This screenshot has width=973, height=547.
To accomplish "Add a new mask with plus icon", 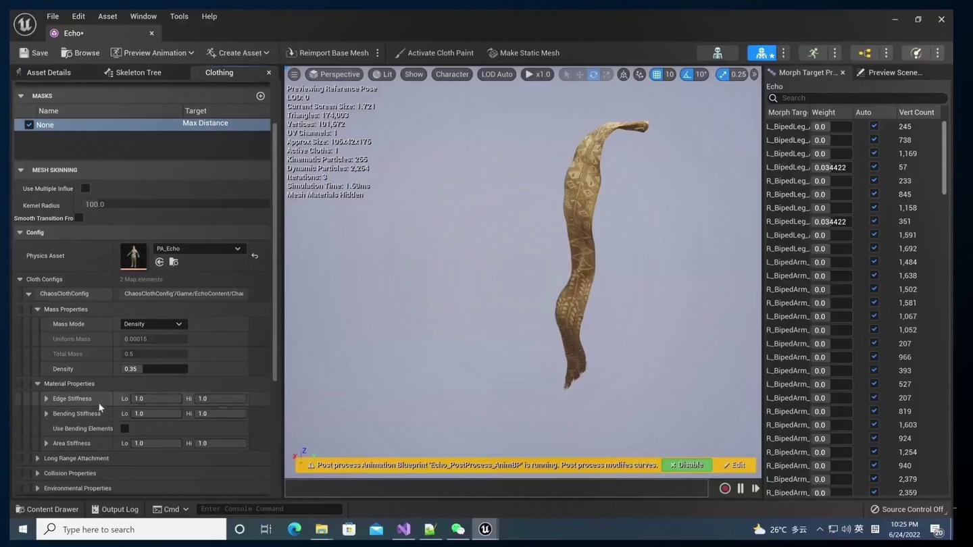I will 261,96.
